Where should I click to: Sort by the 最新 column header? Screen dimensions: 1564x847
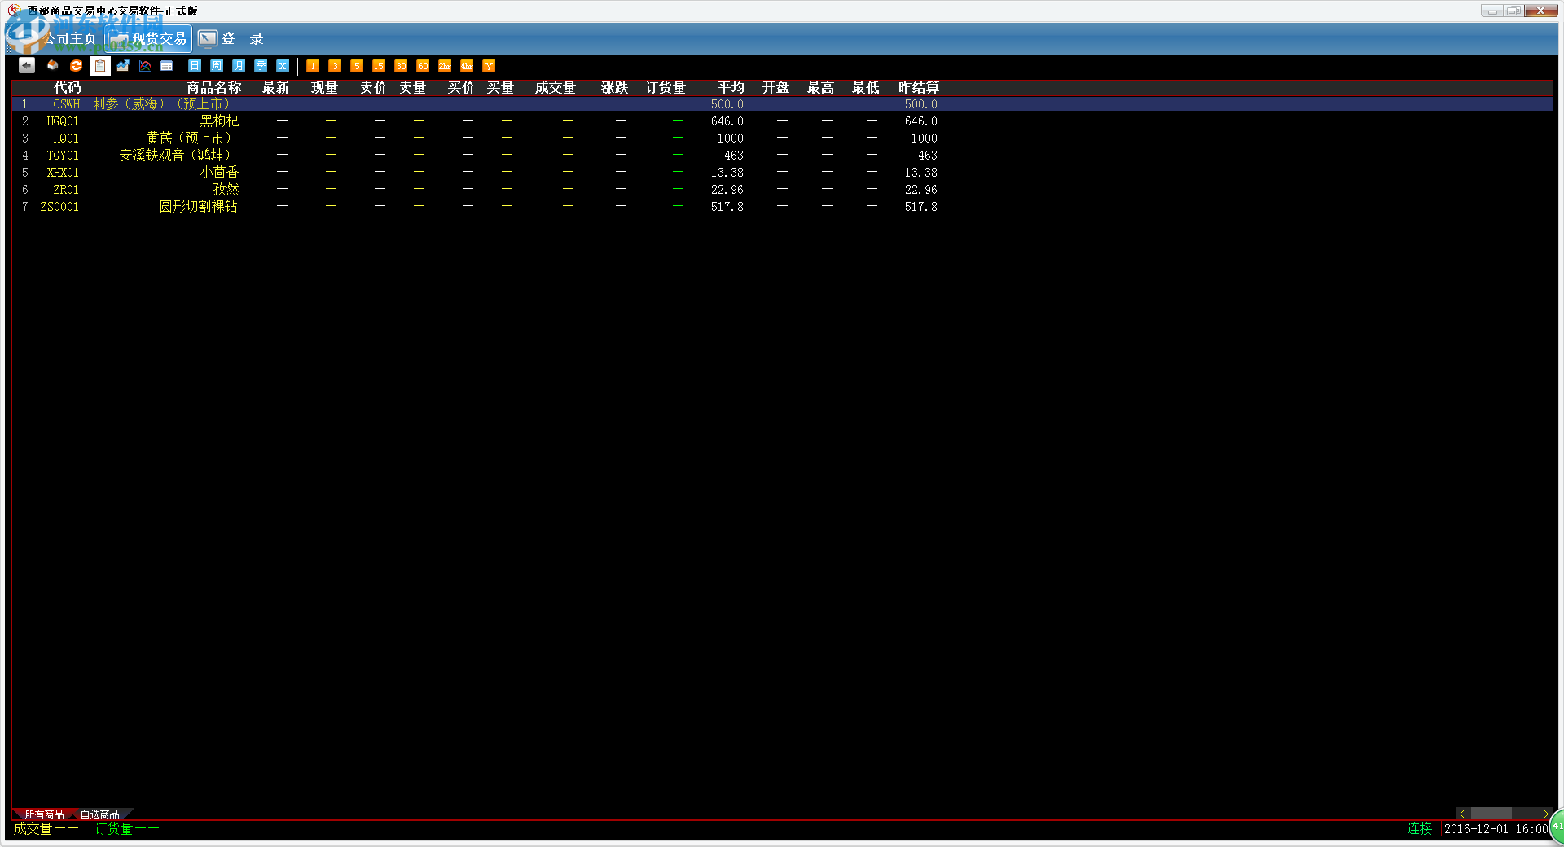pos(275,88)
